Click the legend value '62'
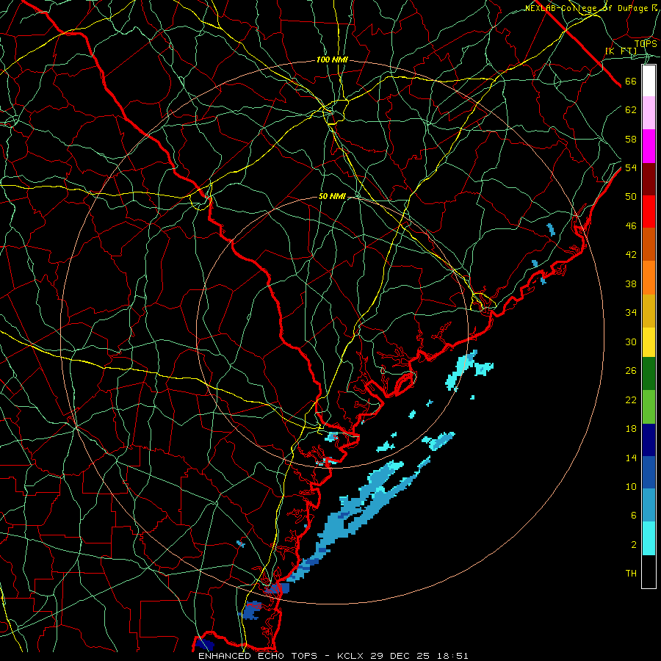This screenshot has height=661, width=661. 631,110
